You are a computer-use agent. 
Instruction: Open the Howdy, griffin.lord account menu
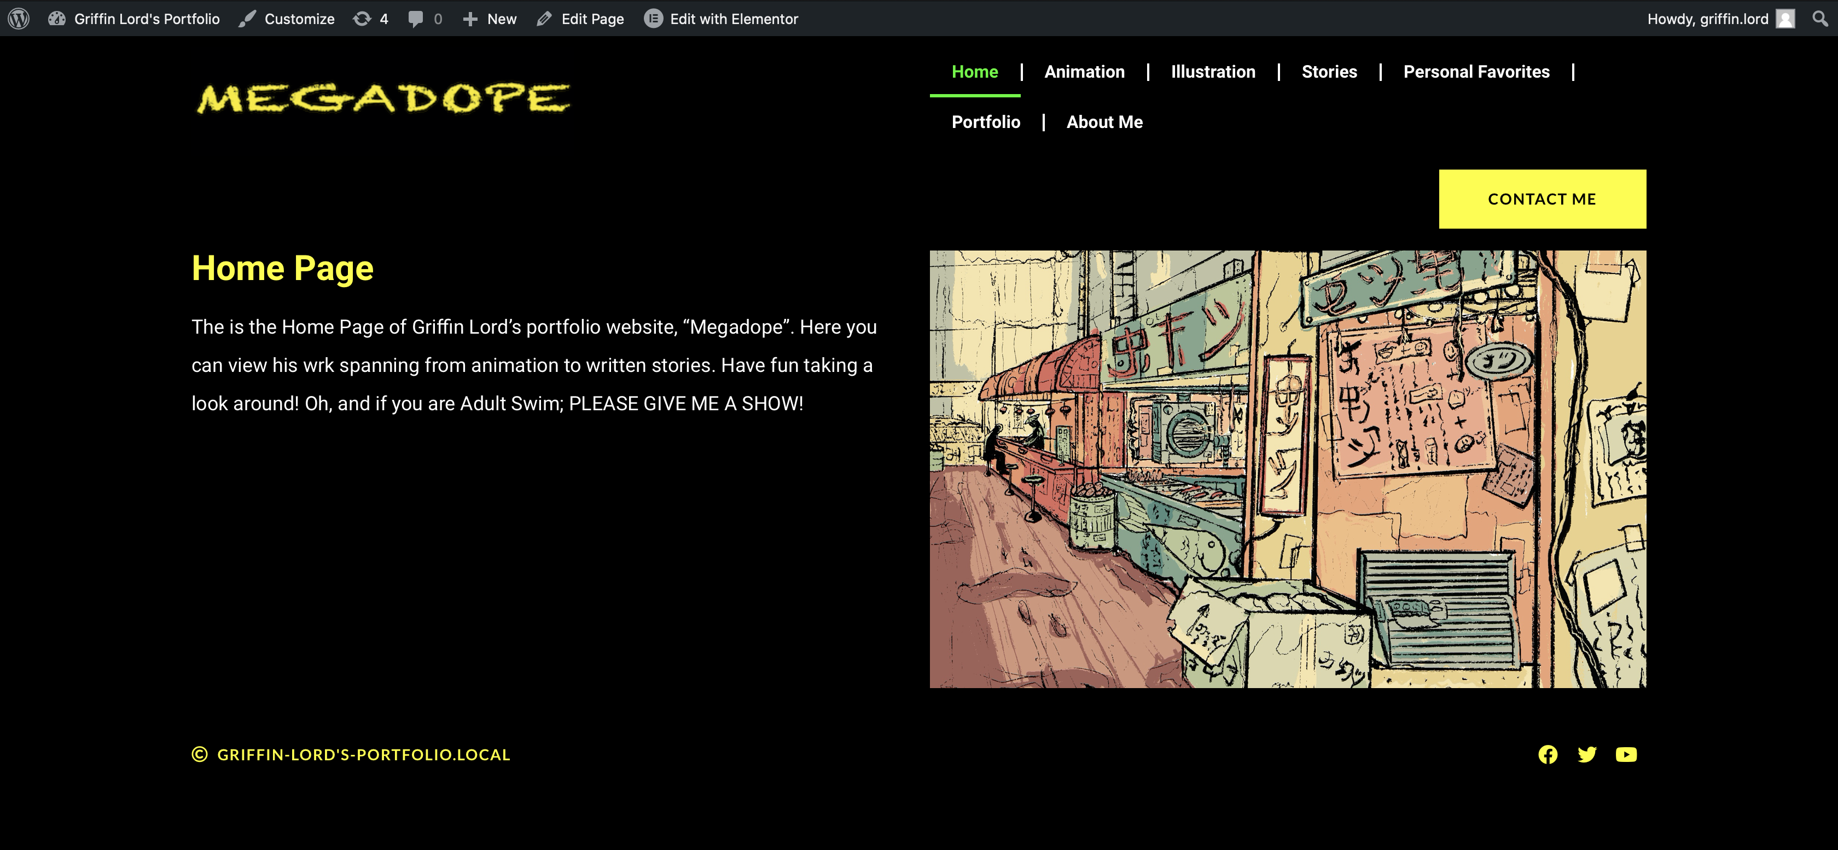(x=1707, y=19)
